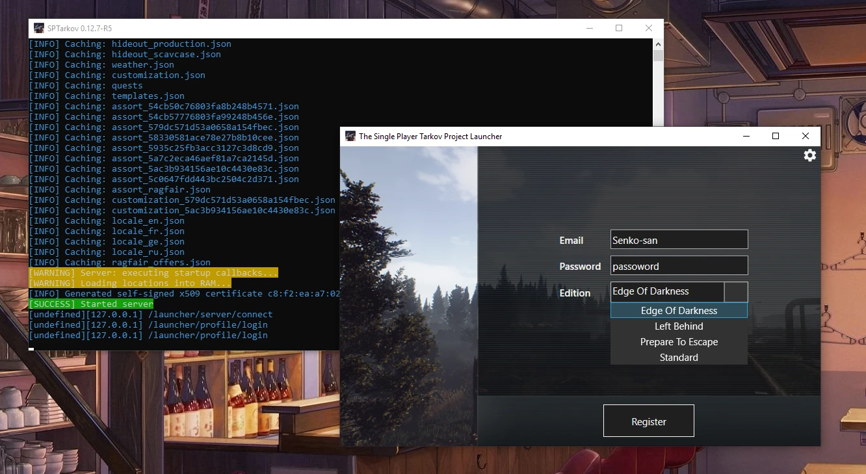Minimize the Tarkov Launcher window
Image resolution: width=866 pixels, height=474 pixels.
746,136
